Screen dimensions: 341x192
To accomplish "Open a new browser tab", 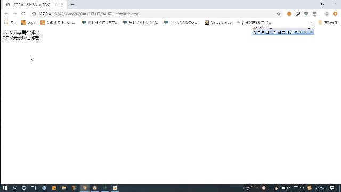I will (x=72, y=4).
